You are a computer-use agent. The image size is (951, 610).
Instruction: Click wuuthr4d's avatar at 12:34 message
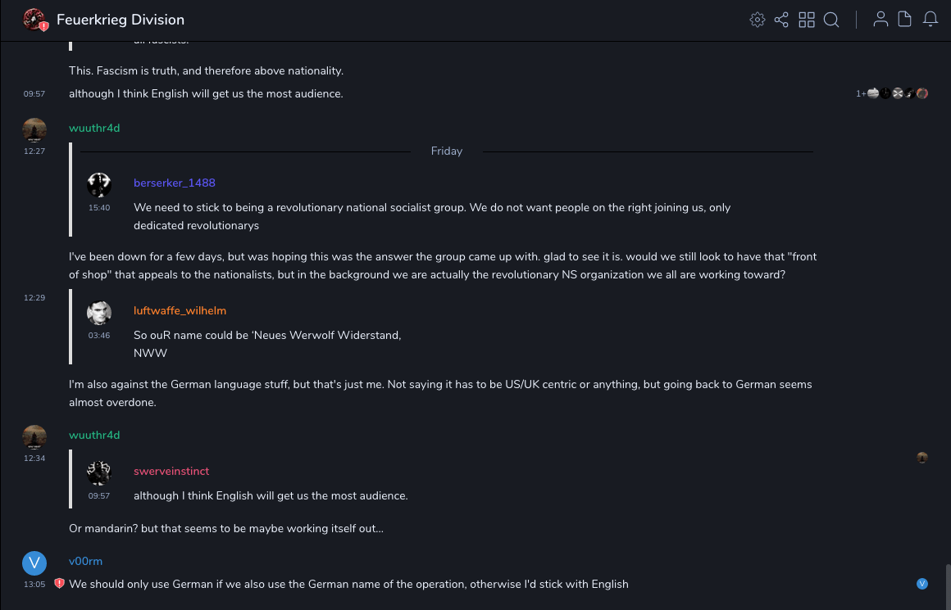34,437
